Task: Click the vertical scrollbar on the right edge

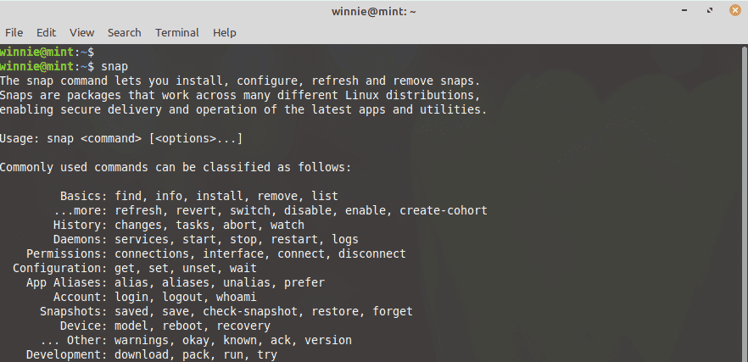Action: [x=745, y=203]
